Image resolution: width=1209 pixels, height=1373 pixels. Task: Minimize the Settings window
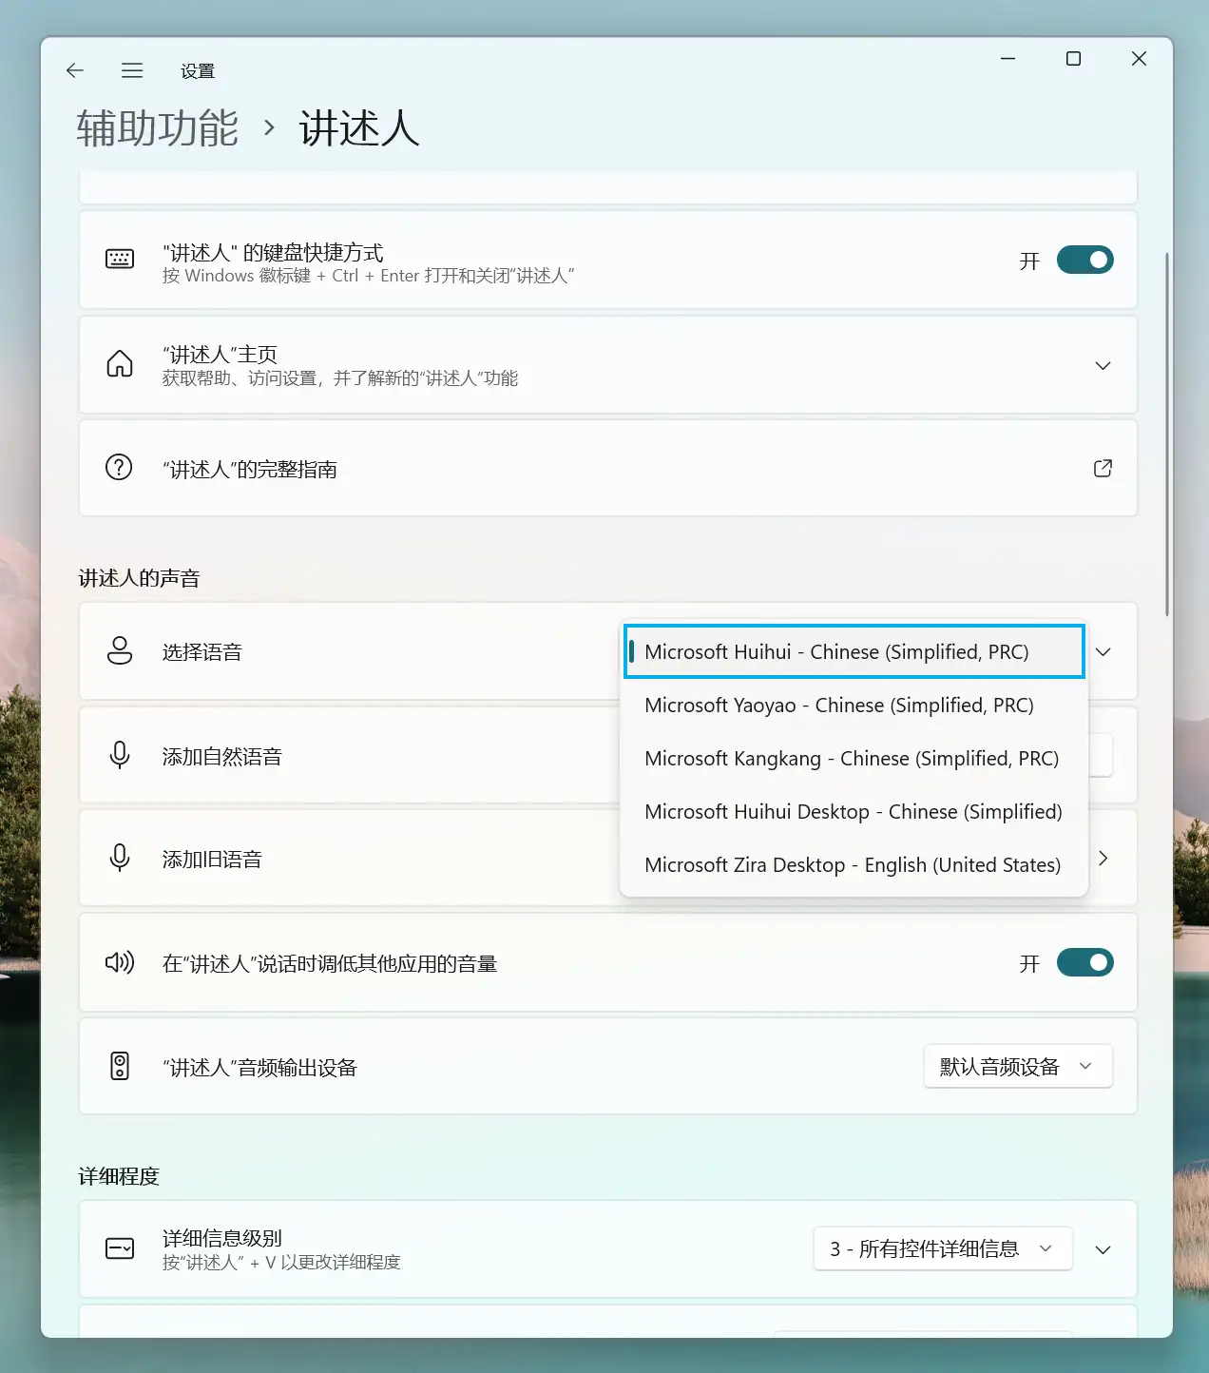(x=1008, y=59)
